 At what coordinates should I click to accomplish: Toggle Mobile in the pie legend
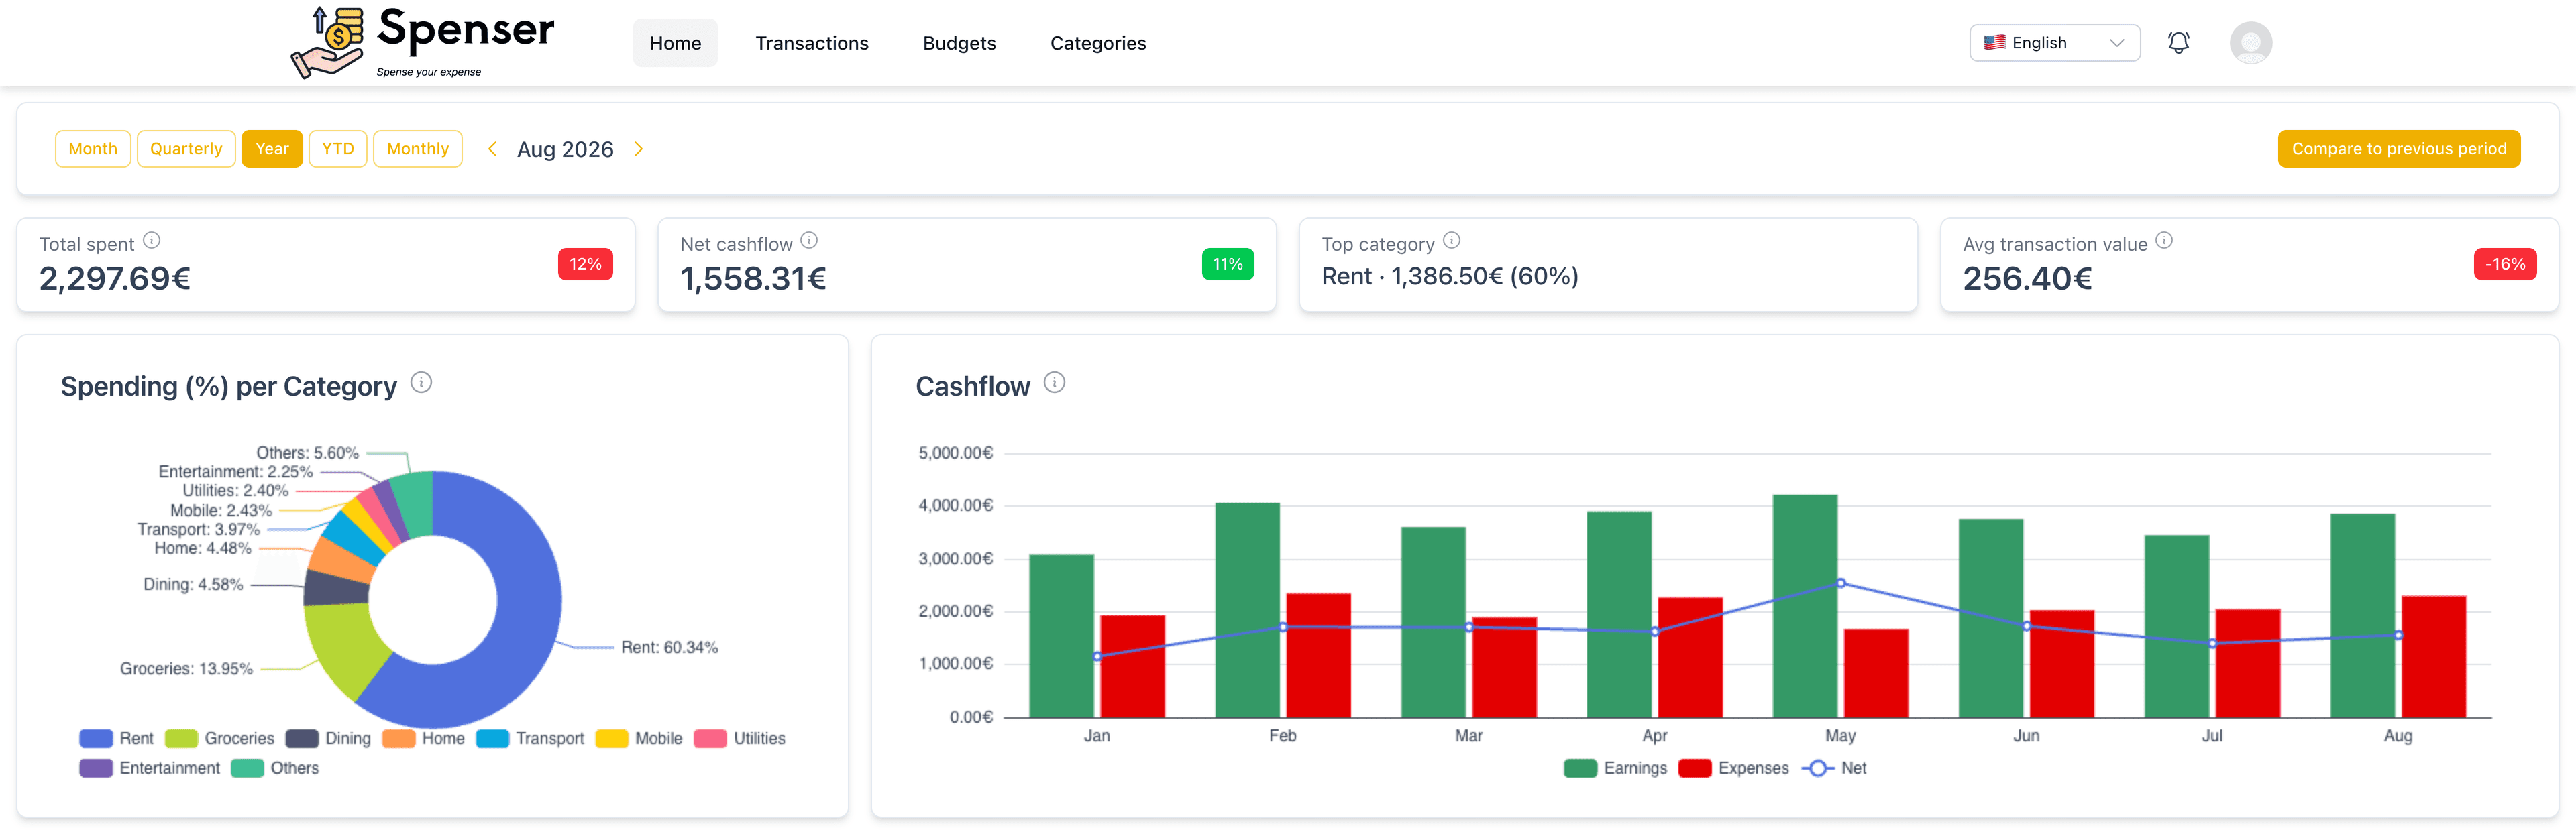pos(639,739)
